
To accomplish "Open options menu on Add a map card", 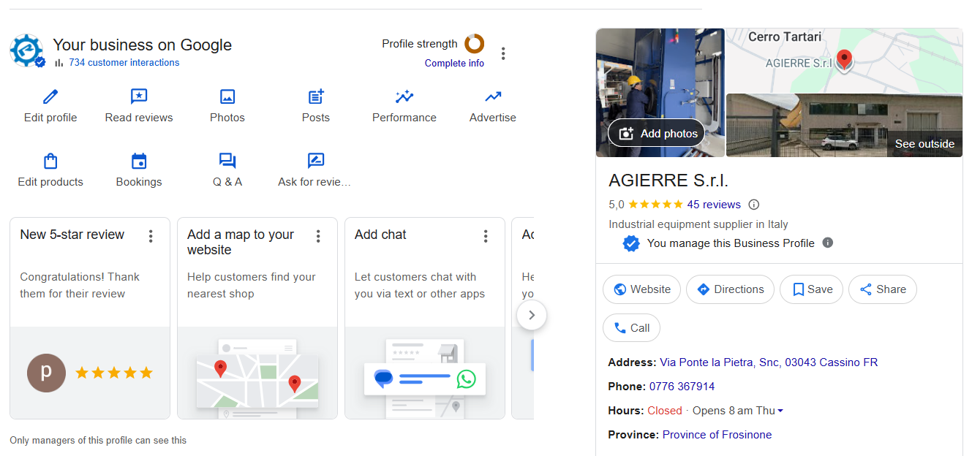I will coord(318,236).
